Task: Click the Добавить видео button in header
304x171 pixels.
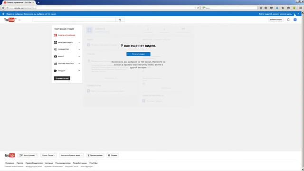Action: coord(275,19)
